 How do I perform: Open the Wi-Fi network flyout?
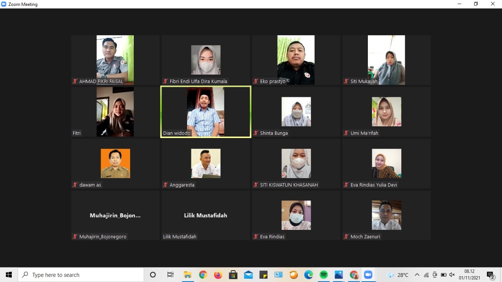[x=426, y=275]
